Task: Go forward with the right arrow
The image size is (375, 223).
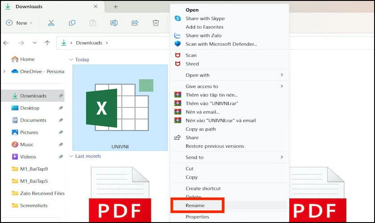Action: 21,43
